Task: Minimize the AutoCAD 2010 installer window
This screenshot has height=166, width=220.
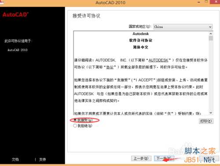Action: [199, 2]
